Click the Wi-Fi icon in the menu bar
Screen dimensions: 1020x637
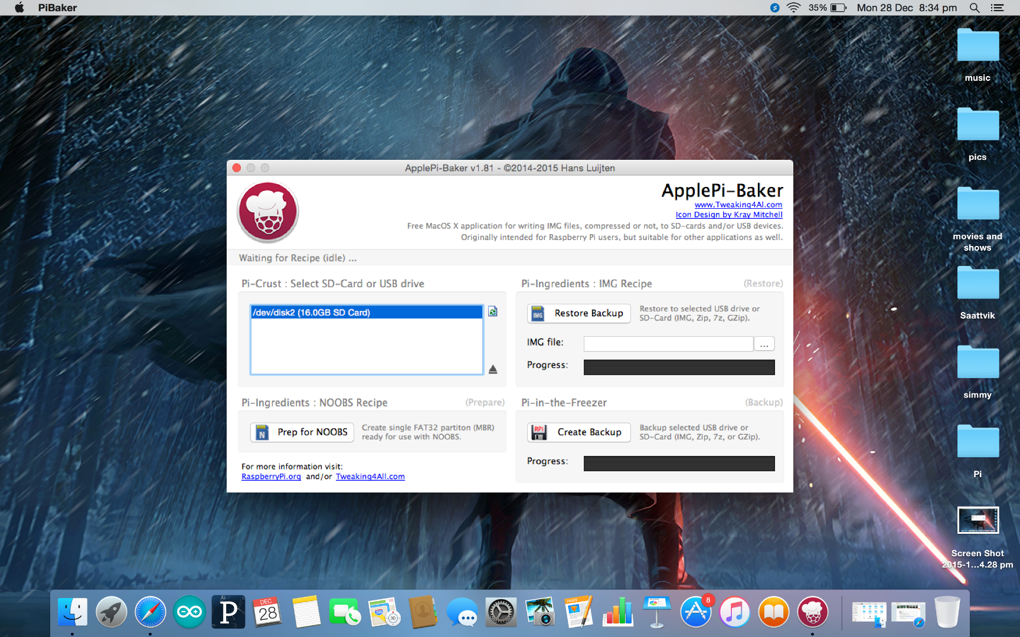point(793,8)
